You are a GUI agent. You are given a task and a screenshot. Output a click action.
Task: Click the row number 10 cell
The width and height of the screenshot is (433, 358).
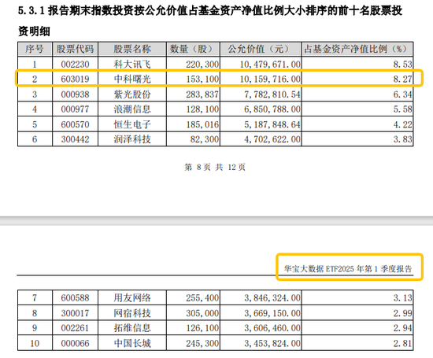click(35, 343)
